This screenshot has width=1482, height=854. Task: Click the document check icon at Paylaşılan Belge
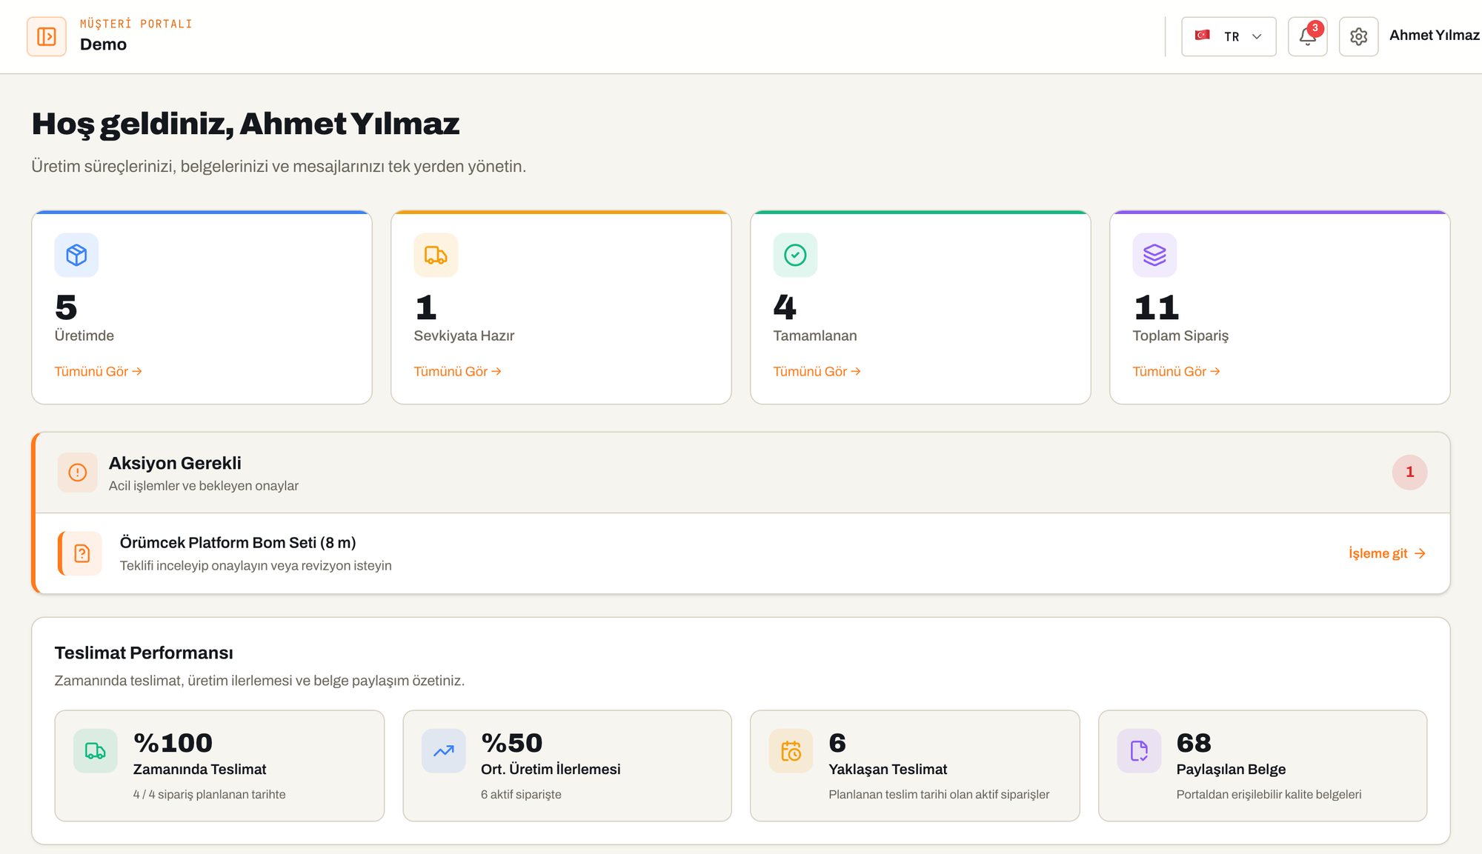click(x=1139, y=751)
